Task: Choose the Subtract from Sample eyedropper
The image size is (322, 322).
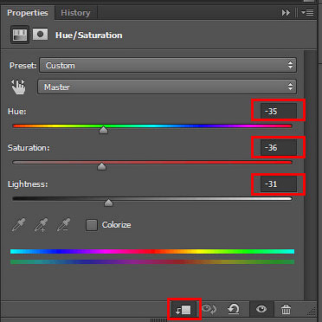Action: [x=63, y=225]
